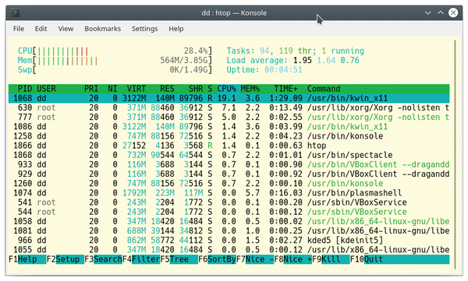The image size is (468, 281).
Task: Open the View menu
Action: pos(66,29)
